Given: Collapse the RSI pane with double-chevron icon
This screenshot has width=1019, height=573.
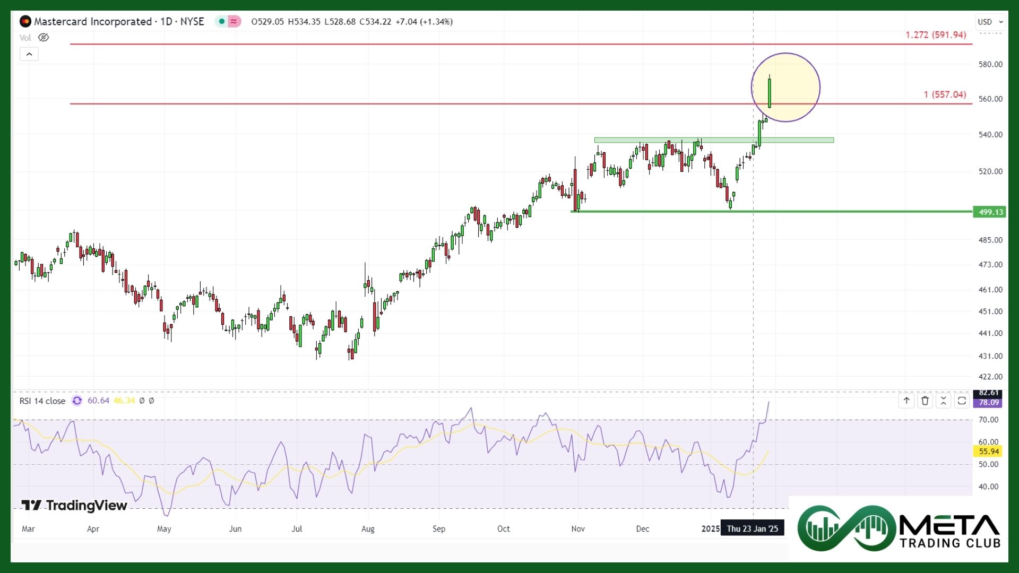Looking at the screenshot, I should [943, 401].
